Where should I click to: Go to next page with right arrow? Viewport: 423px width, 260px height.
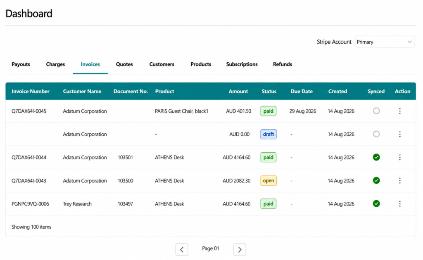[x=240, y=250]
